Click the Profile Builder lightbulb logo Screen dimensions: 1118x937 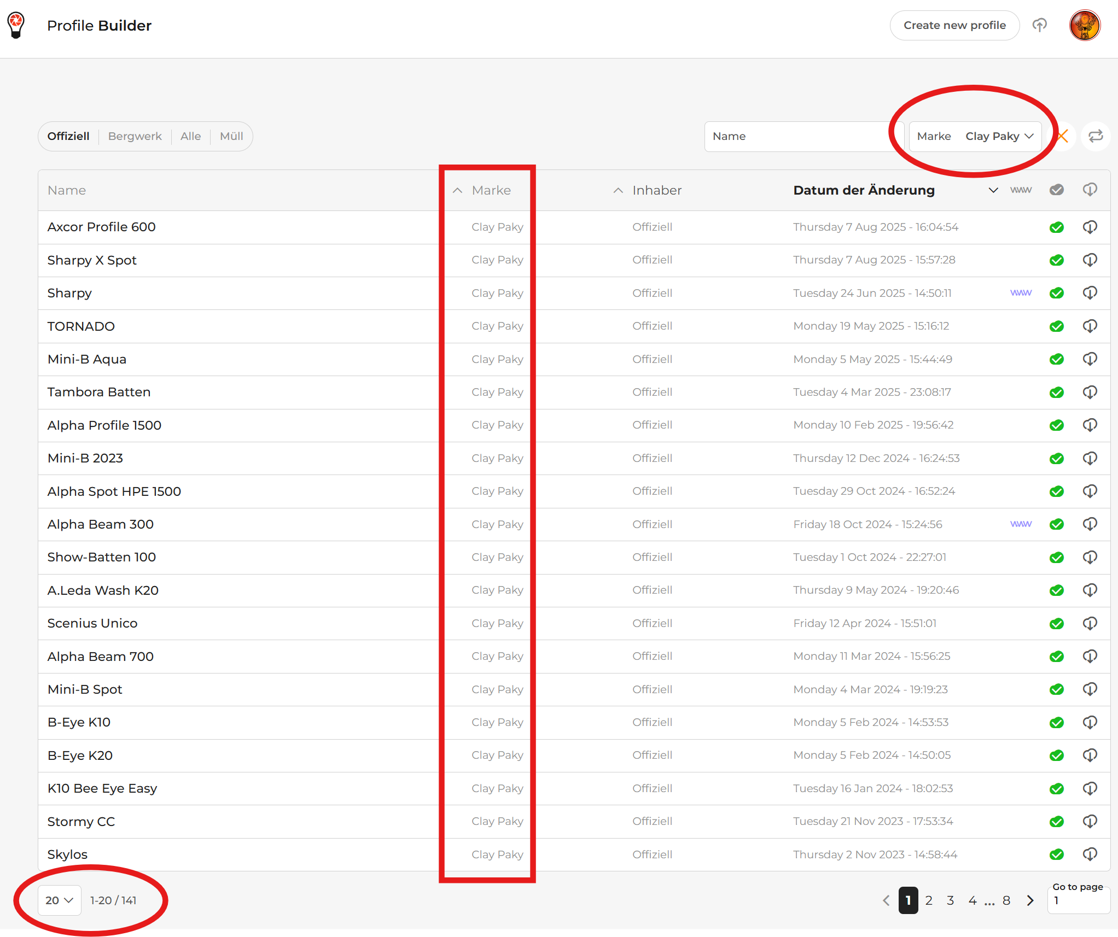click(16, 25)
